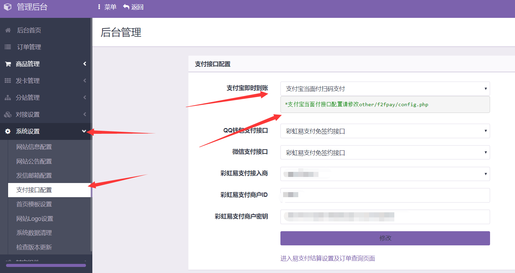
Task: Expand the 商品管理 submenu chevron
Action: coord(84,64)
